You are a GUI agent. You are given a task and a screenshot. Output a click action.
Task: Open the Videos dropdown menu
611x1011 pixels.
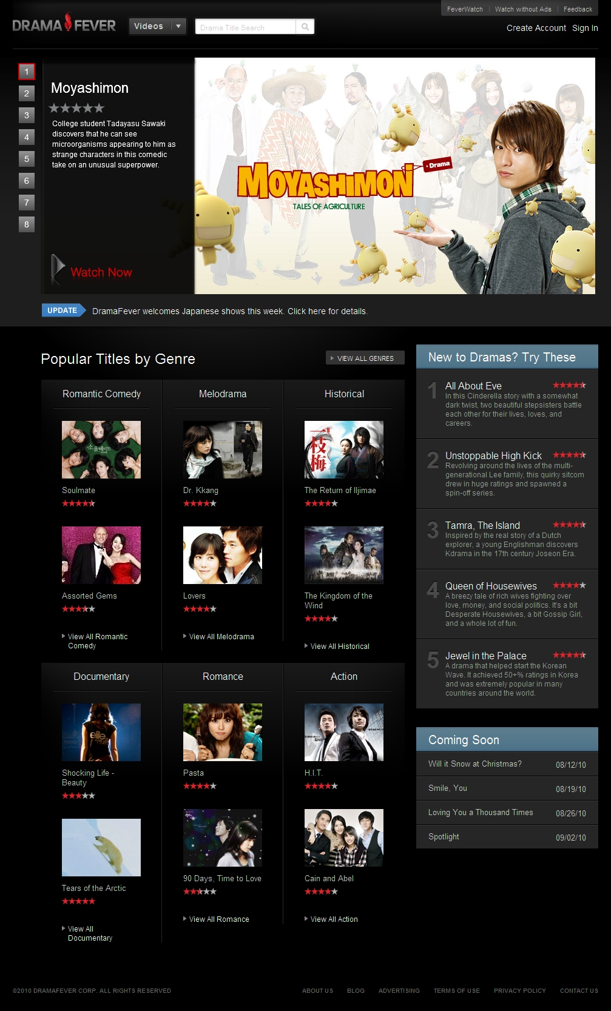pyautogui.click(x=157, y=26)
